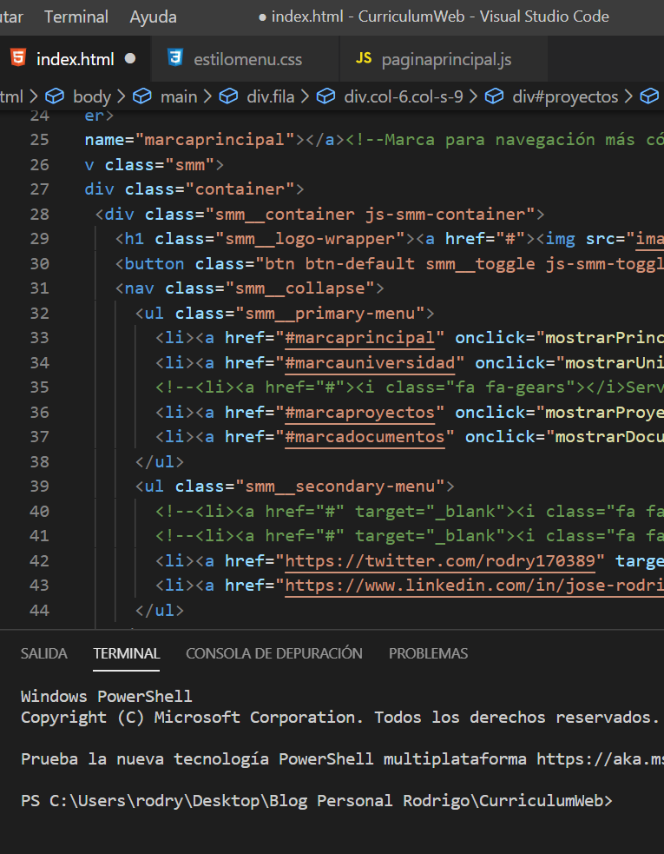Click the linkedin.com link on line 43
Screen dimensions: 664x854
tap(473, 586)
